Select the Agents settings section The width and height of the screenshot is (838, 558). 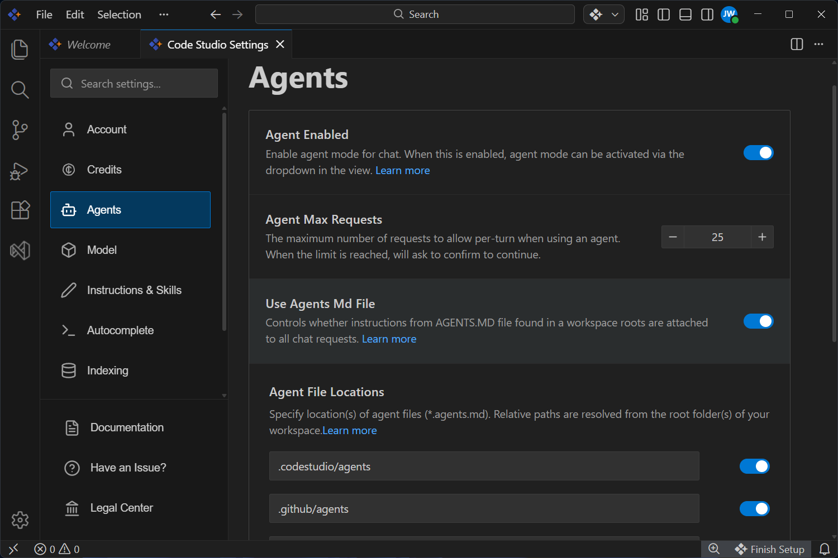click(x=130, y=210)
